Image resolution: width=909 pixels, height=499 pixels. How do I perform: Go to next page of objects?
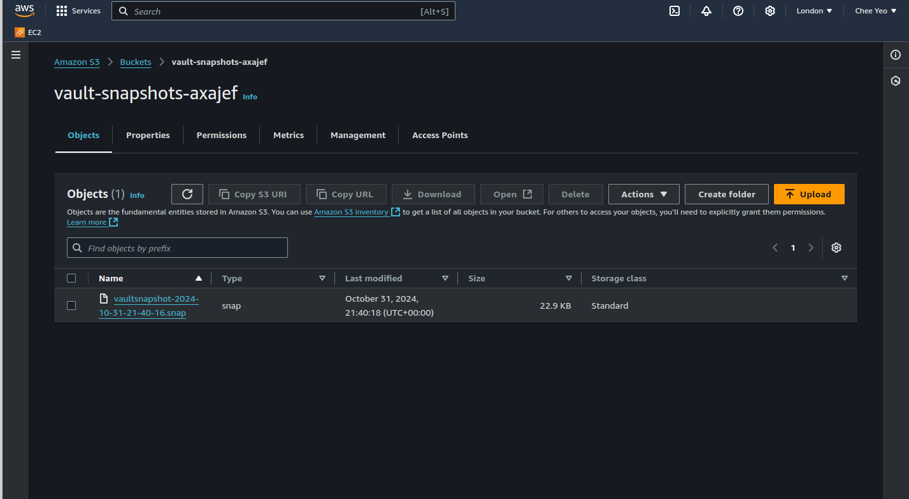811,248
